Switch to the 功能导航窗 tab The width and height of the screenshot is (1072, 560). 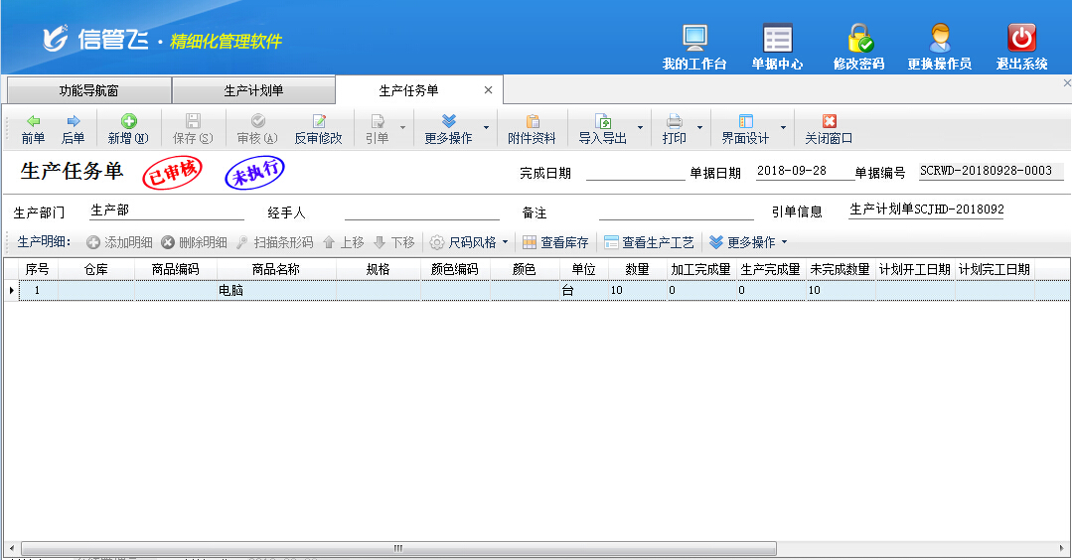88,90
